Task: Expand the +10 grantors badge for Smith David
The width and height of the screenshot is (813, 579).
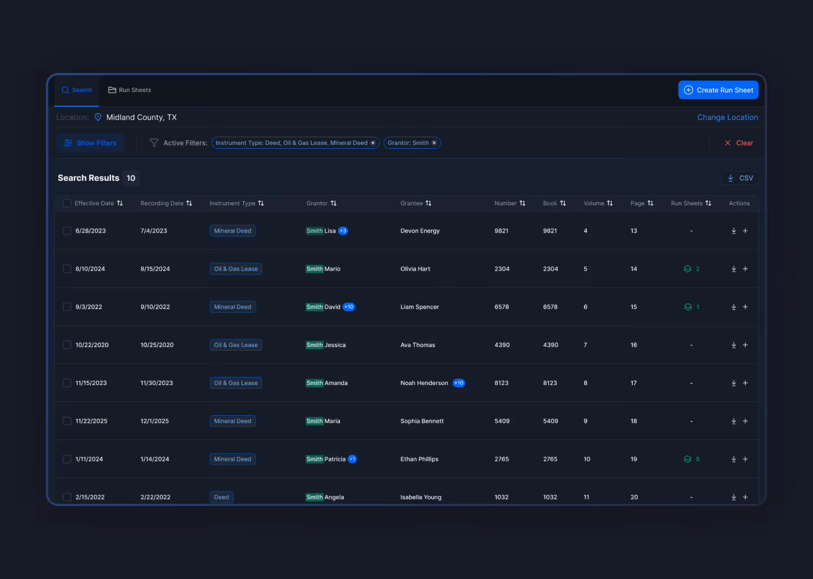Action: click(349, 307)
